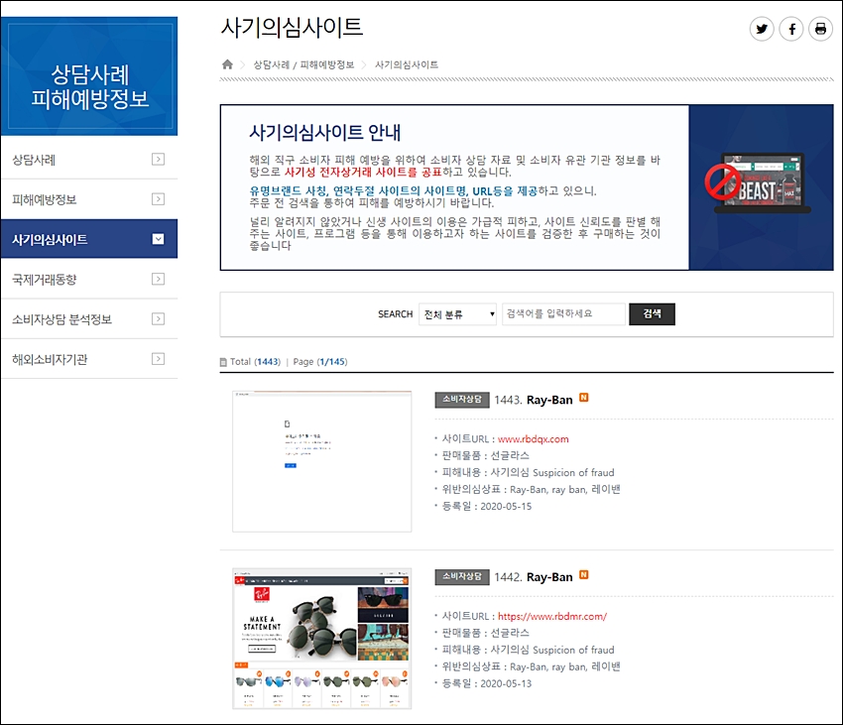Click the Total (1443) count text
This screenshot has height=725, width=843.
[255, 362]
